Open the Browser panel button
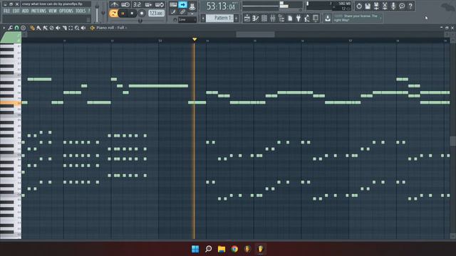 pyautogui.click(x=281, y=18)
